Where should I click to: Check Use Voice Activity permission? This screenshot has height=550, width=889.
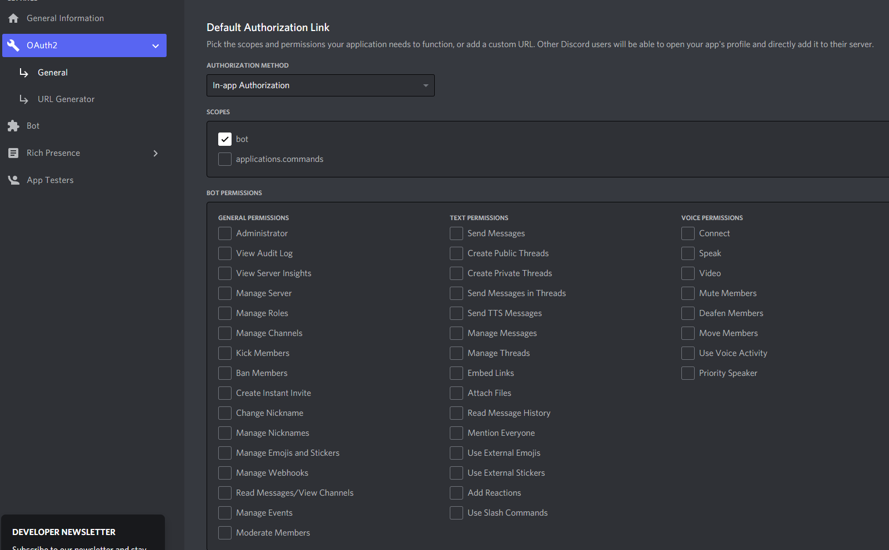688,353
